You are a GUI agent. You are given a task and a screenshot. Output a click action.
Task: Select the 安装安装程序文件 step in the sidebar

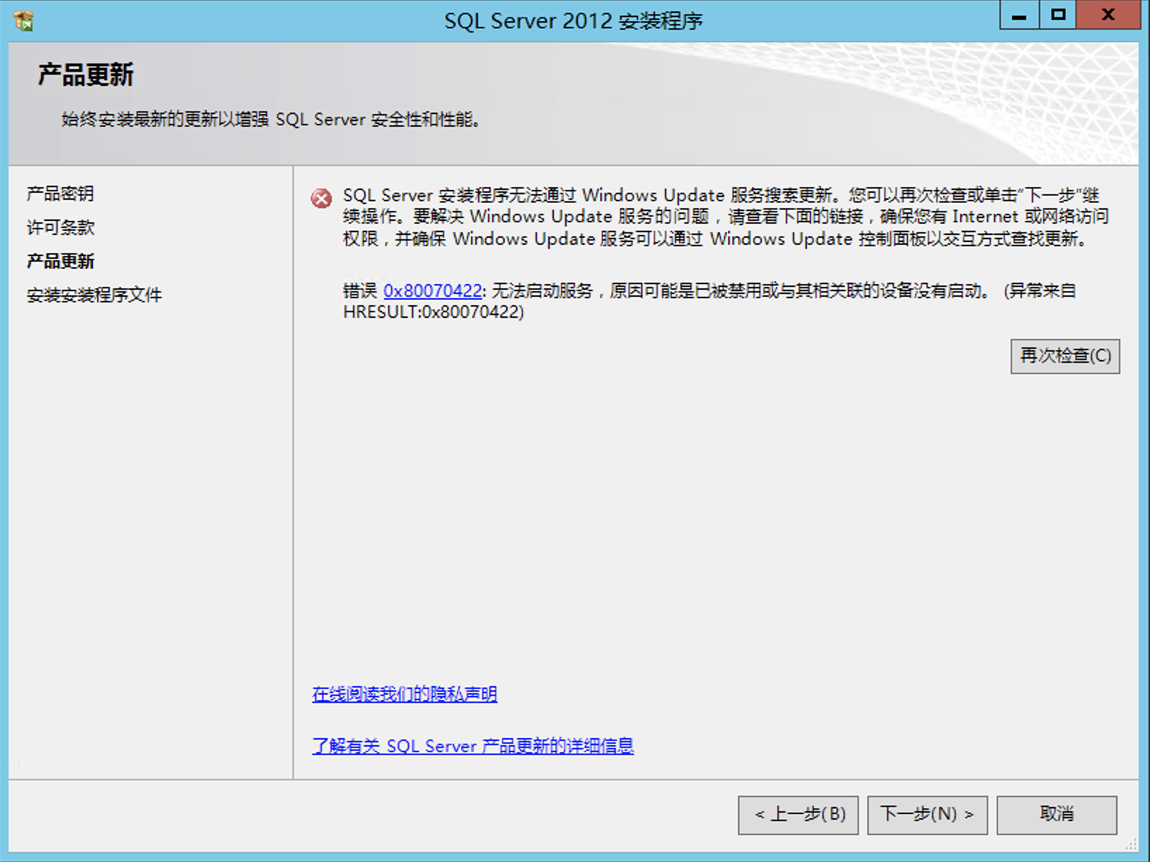point(94,295)
